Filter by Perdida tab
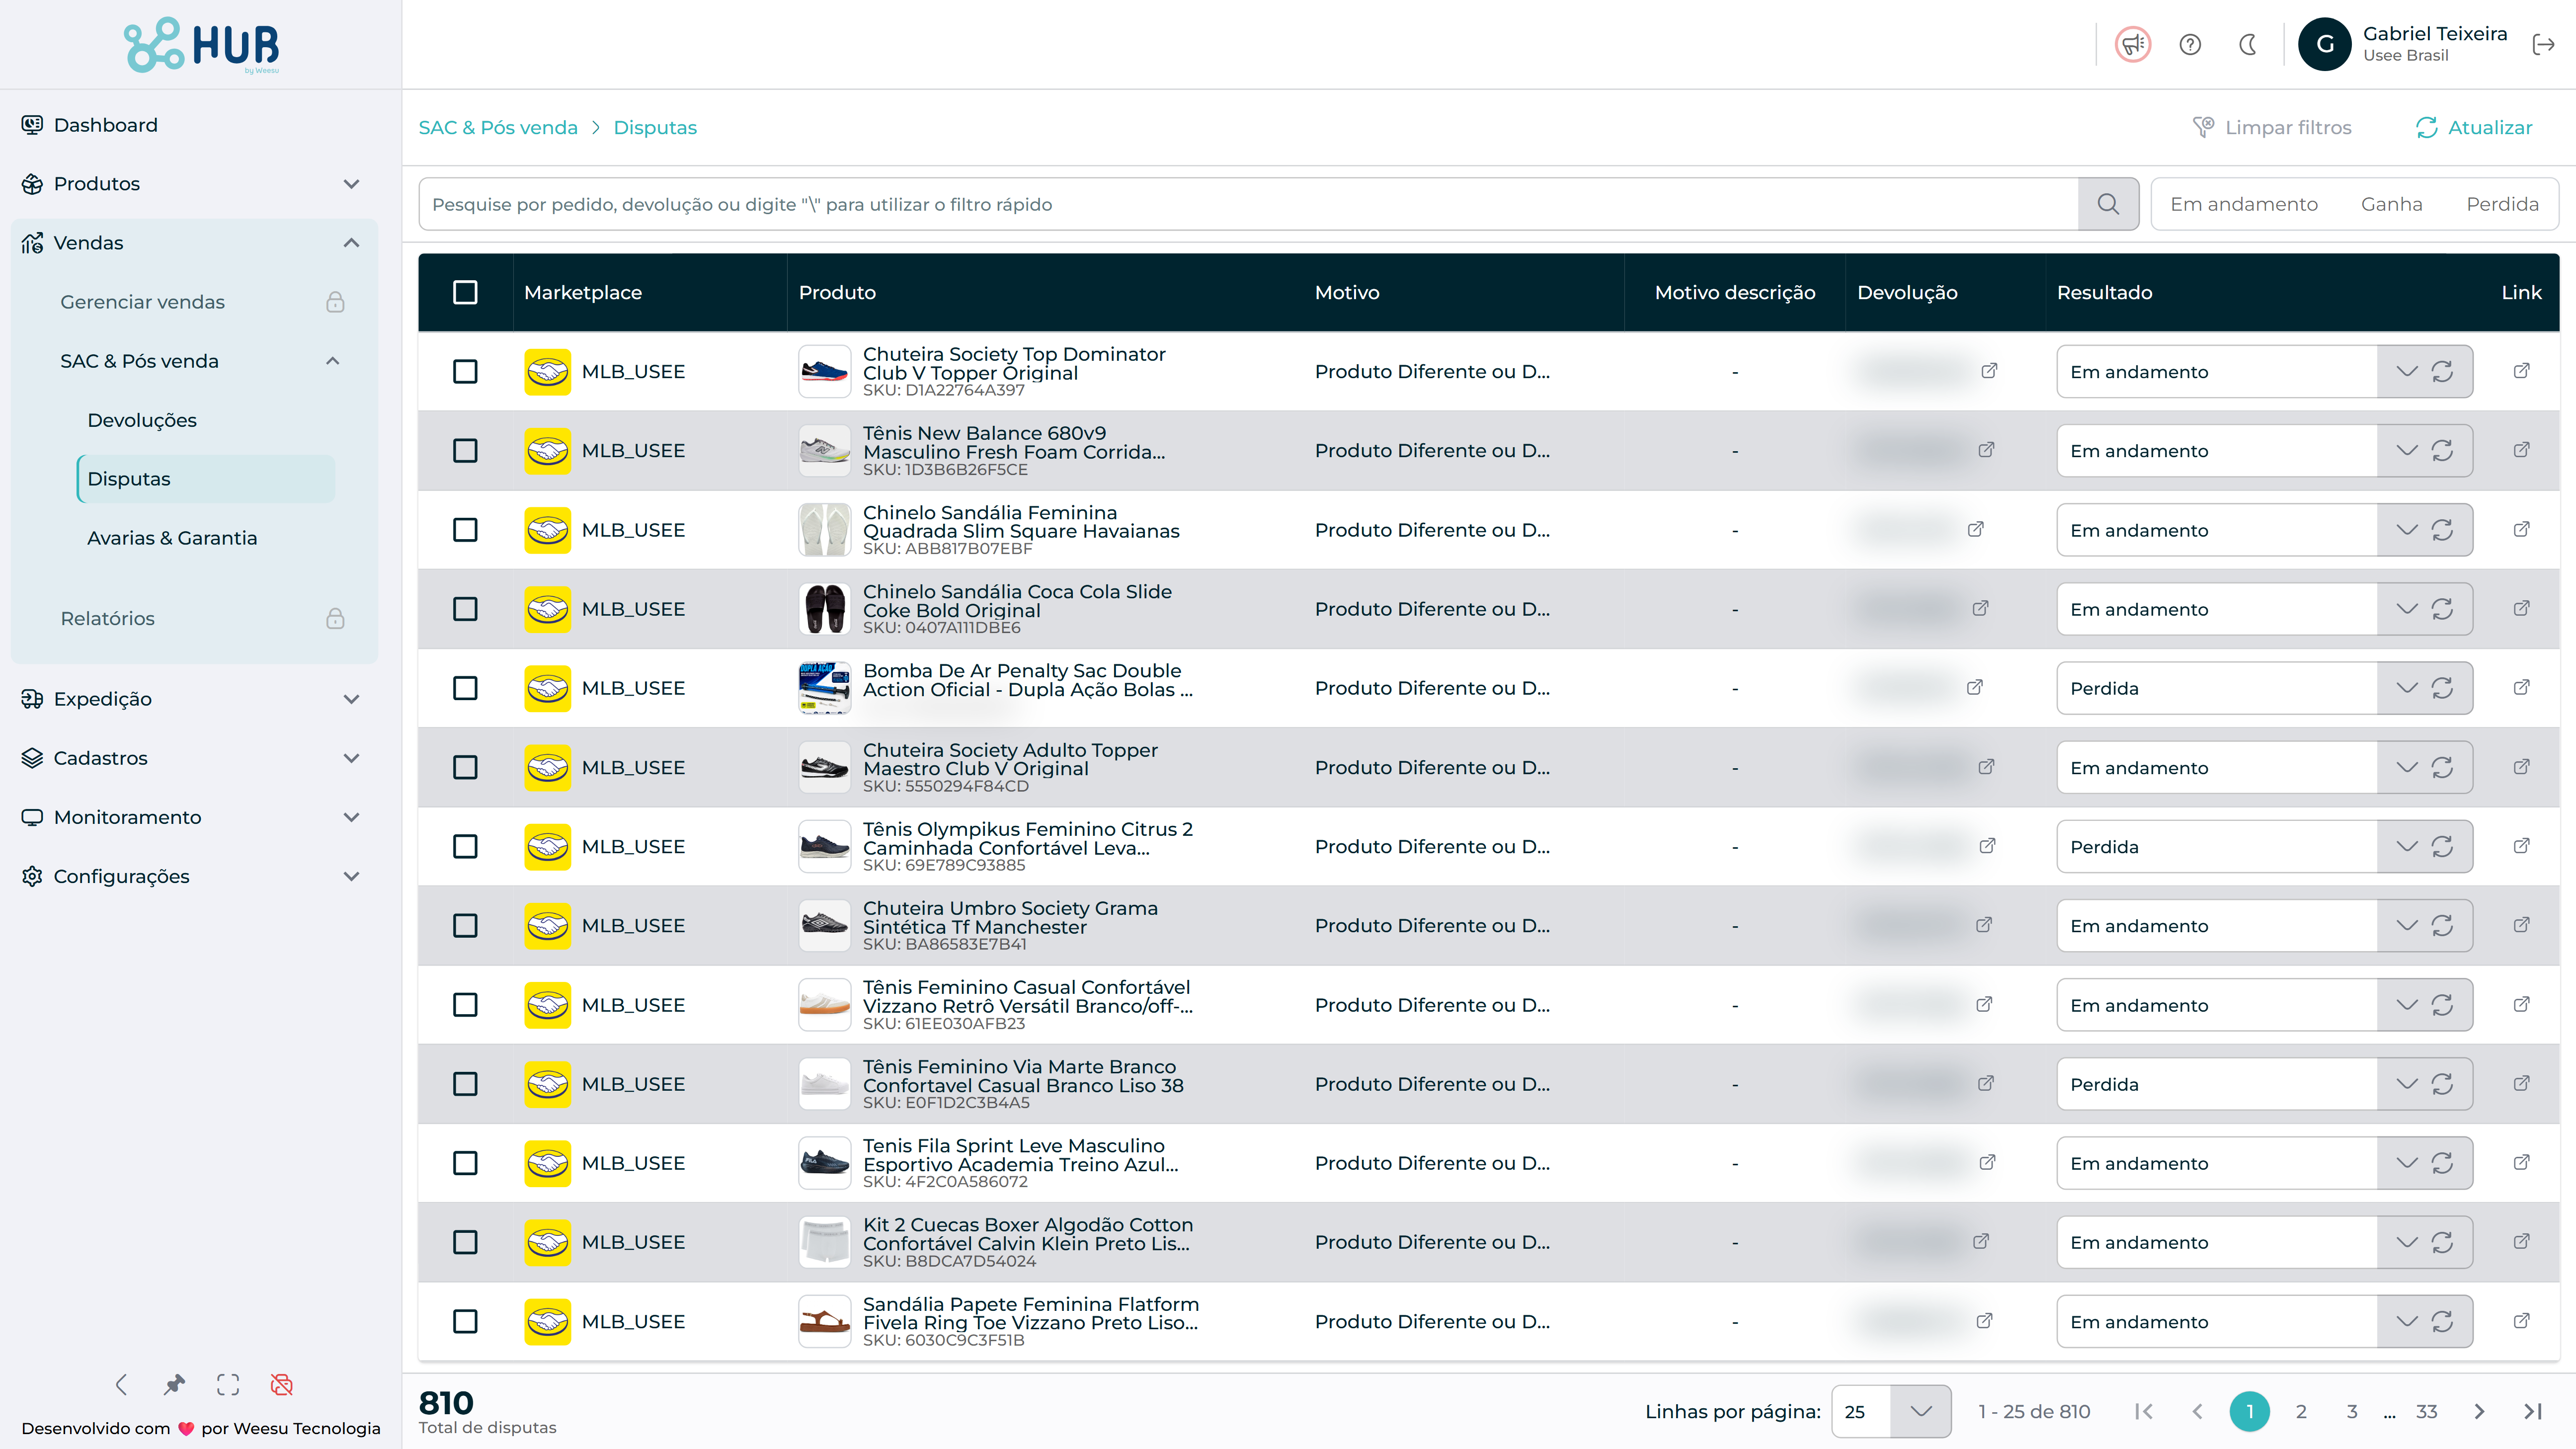Image resolution: width=2576 pixels, height=1449 pixels. point(2502,204)
